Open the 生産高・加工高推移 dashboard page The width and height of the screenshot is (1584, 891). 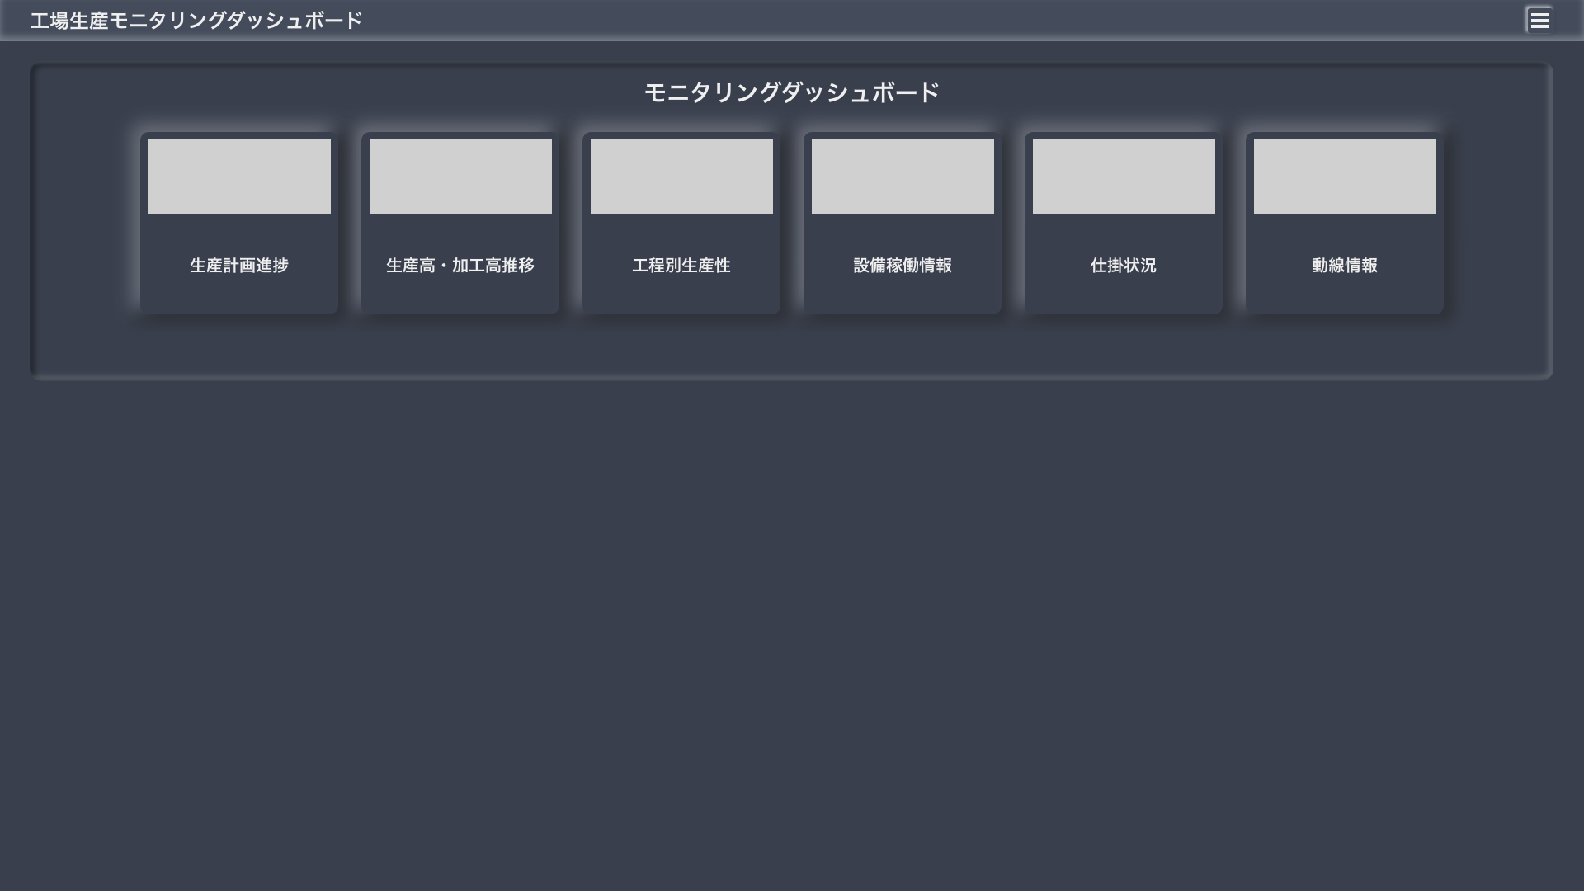point(460,265)
